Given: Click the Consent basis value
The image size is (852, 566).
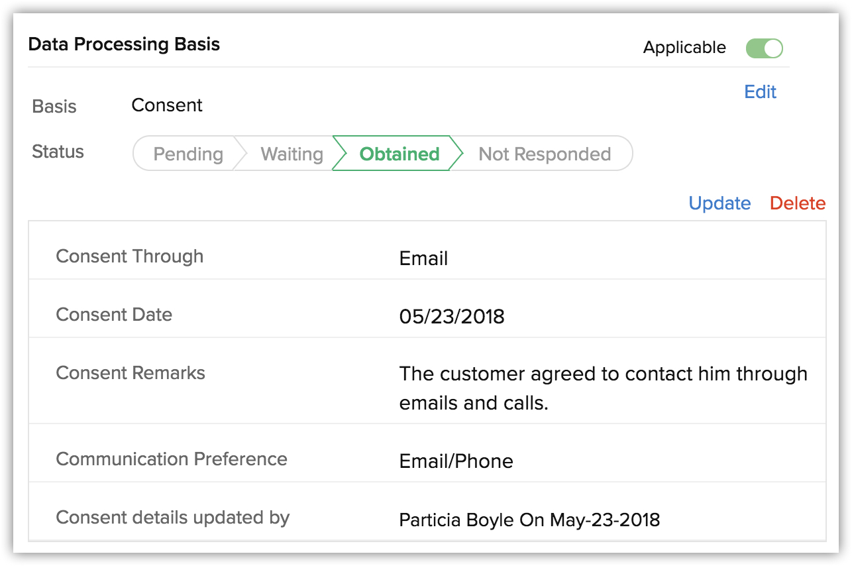Looking at the screenshot, I should pyautogui.click(x=167, y=105).
